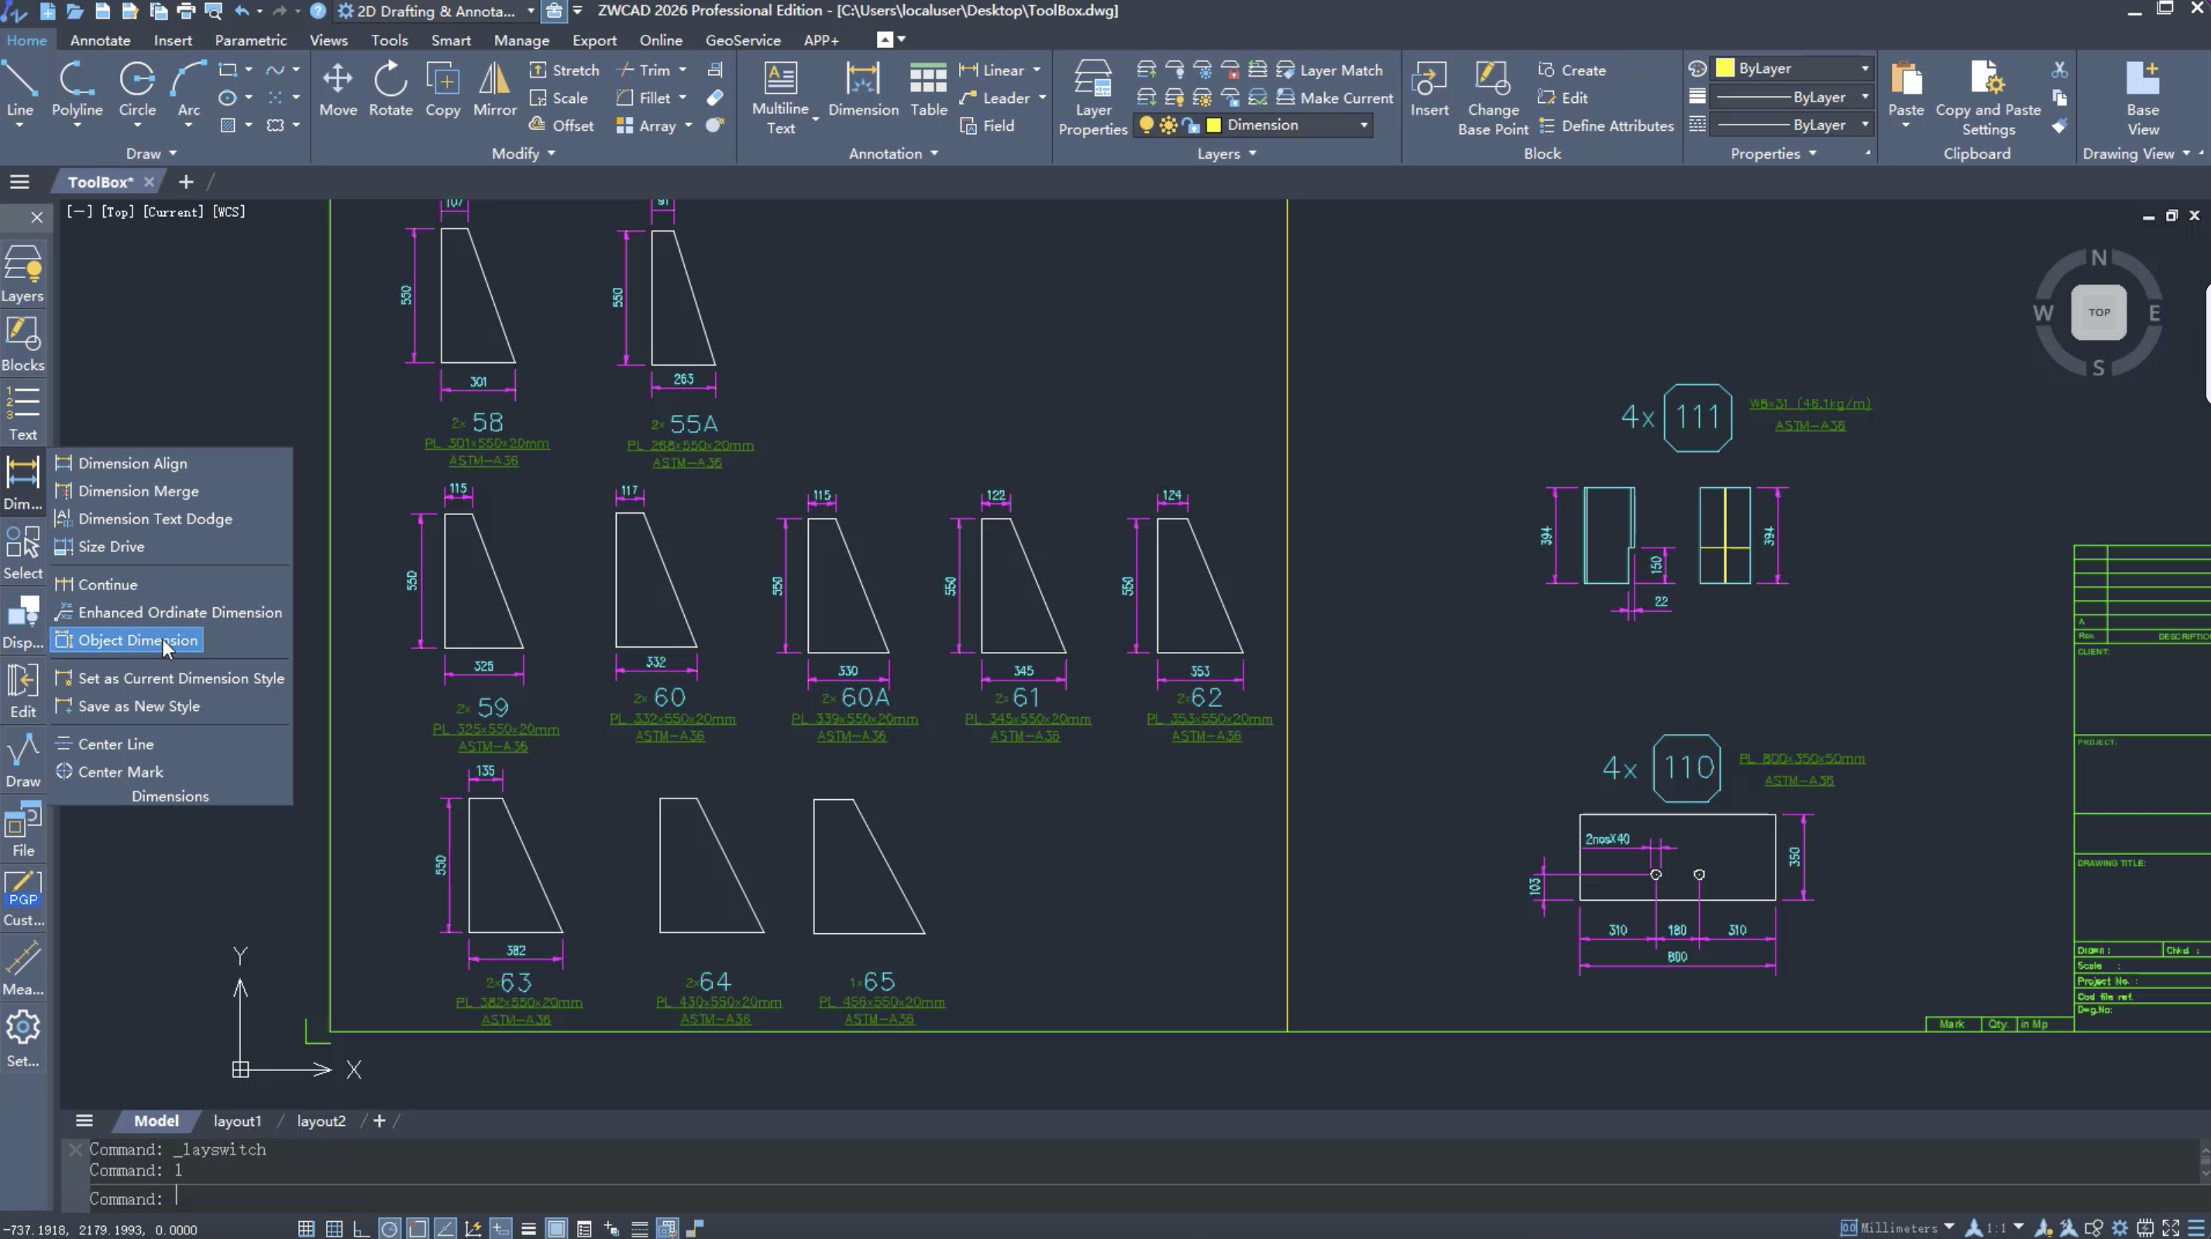Click Define Attributes in Block panel
The width and height of the screenshot is (2211, 1239).
[1617, 126]
